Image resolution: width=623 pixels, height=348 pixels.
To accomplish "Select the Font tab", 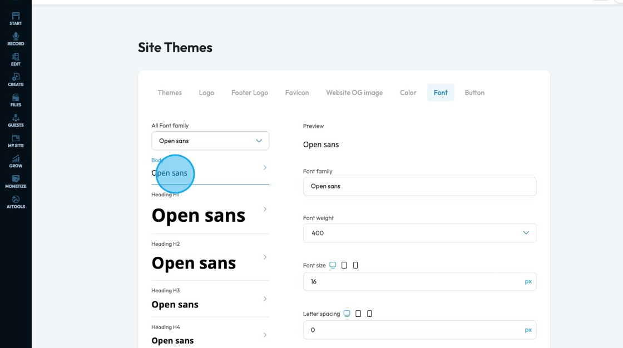I will (441, 93).
